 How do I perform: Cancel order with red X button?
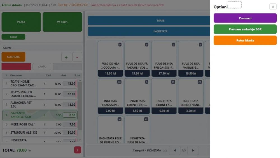(x=78, y=150)
